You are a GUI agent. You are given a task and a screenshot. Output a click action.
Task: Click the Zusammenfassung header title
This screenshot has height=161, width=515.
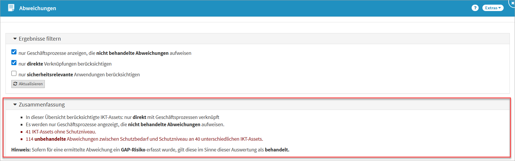click(42, 105)
